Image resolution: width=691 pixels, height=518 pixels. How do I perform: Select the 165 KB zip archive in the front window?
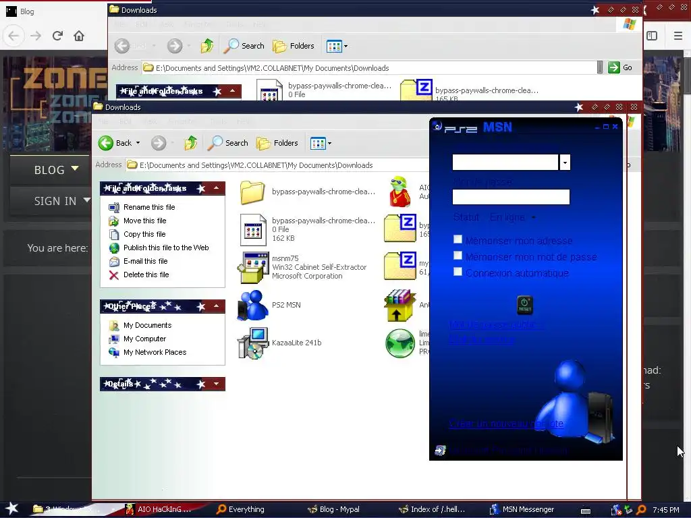coord(399,229)
